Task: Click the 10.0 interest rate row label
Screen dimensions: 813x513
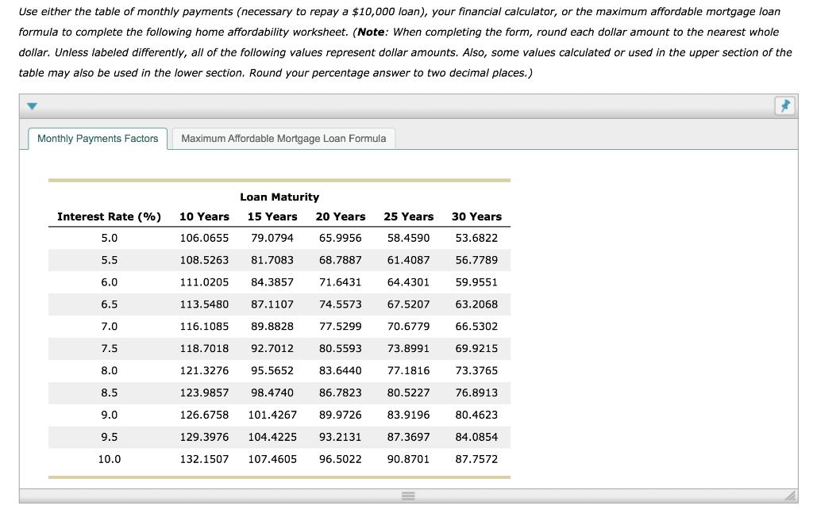Action: [110, 459]
